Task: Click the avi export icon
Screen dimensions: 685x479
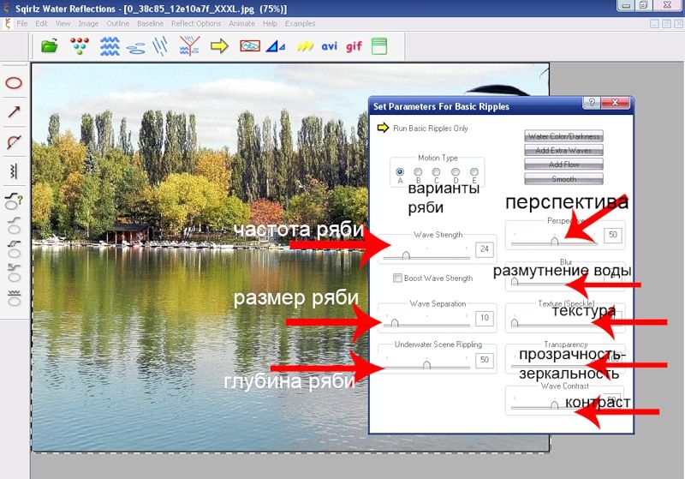Action: coord(329,45)
